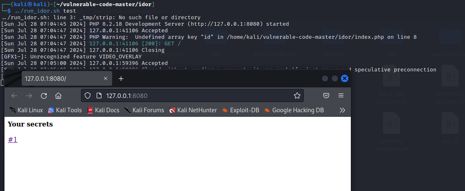
Task: Expand the bookmarks overflow chevron
Action: pyautogui.click(x=343, y=110)
